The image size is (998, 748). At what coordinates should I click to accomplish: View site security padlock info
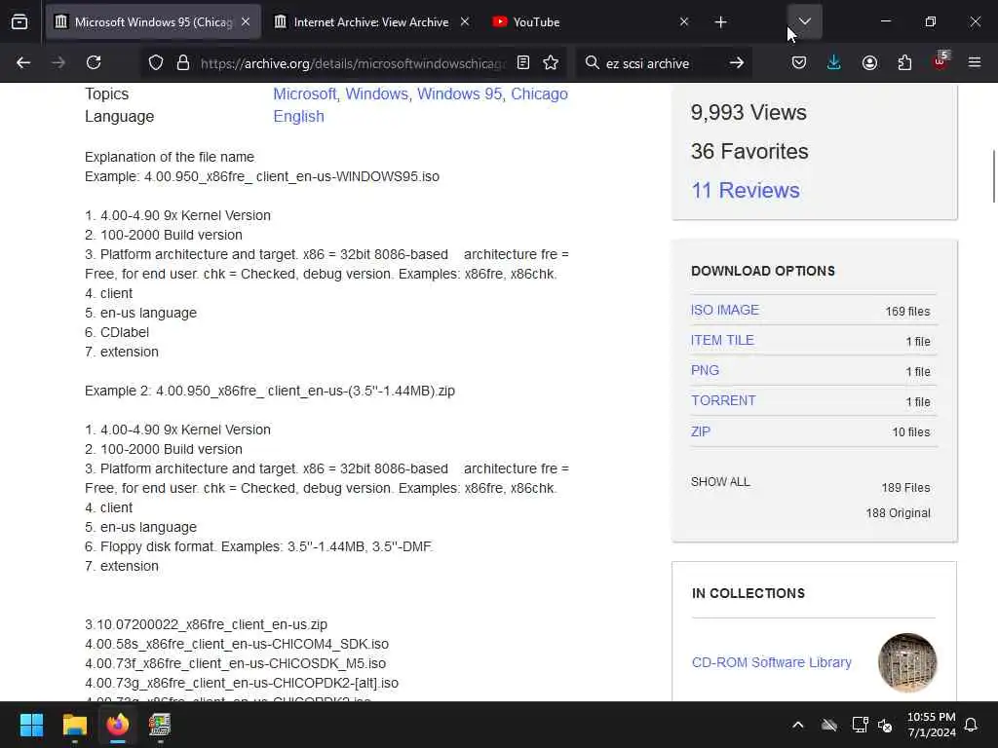point(183,62)
